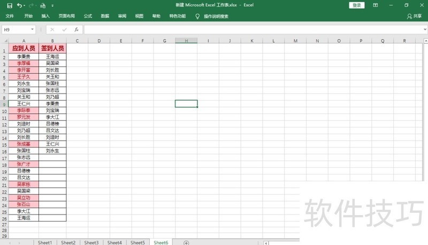Open the 视图 ribbon tab
Image resolution: width=428 pixels, height=245 pixels.
[139, 16]
